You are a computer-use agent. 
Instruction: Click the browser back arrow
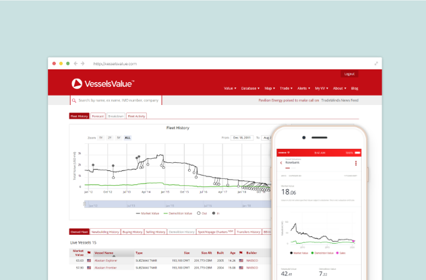(x=75, y=63)
